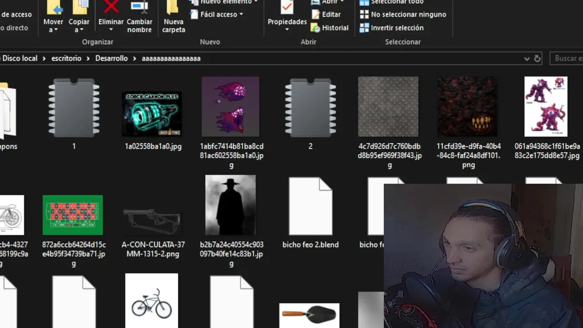Select the bicycle image thumbnail
The image size is (583, 328).
click(152, 301)
